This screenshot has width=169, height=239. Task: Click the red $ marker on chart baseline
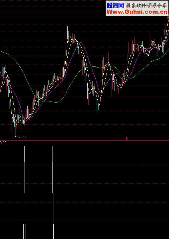click(126, 139)
